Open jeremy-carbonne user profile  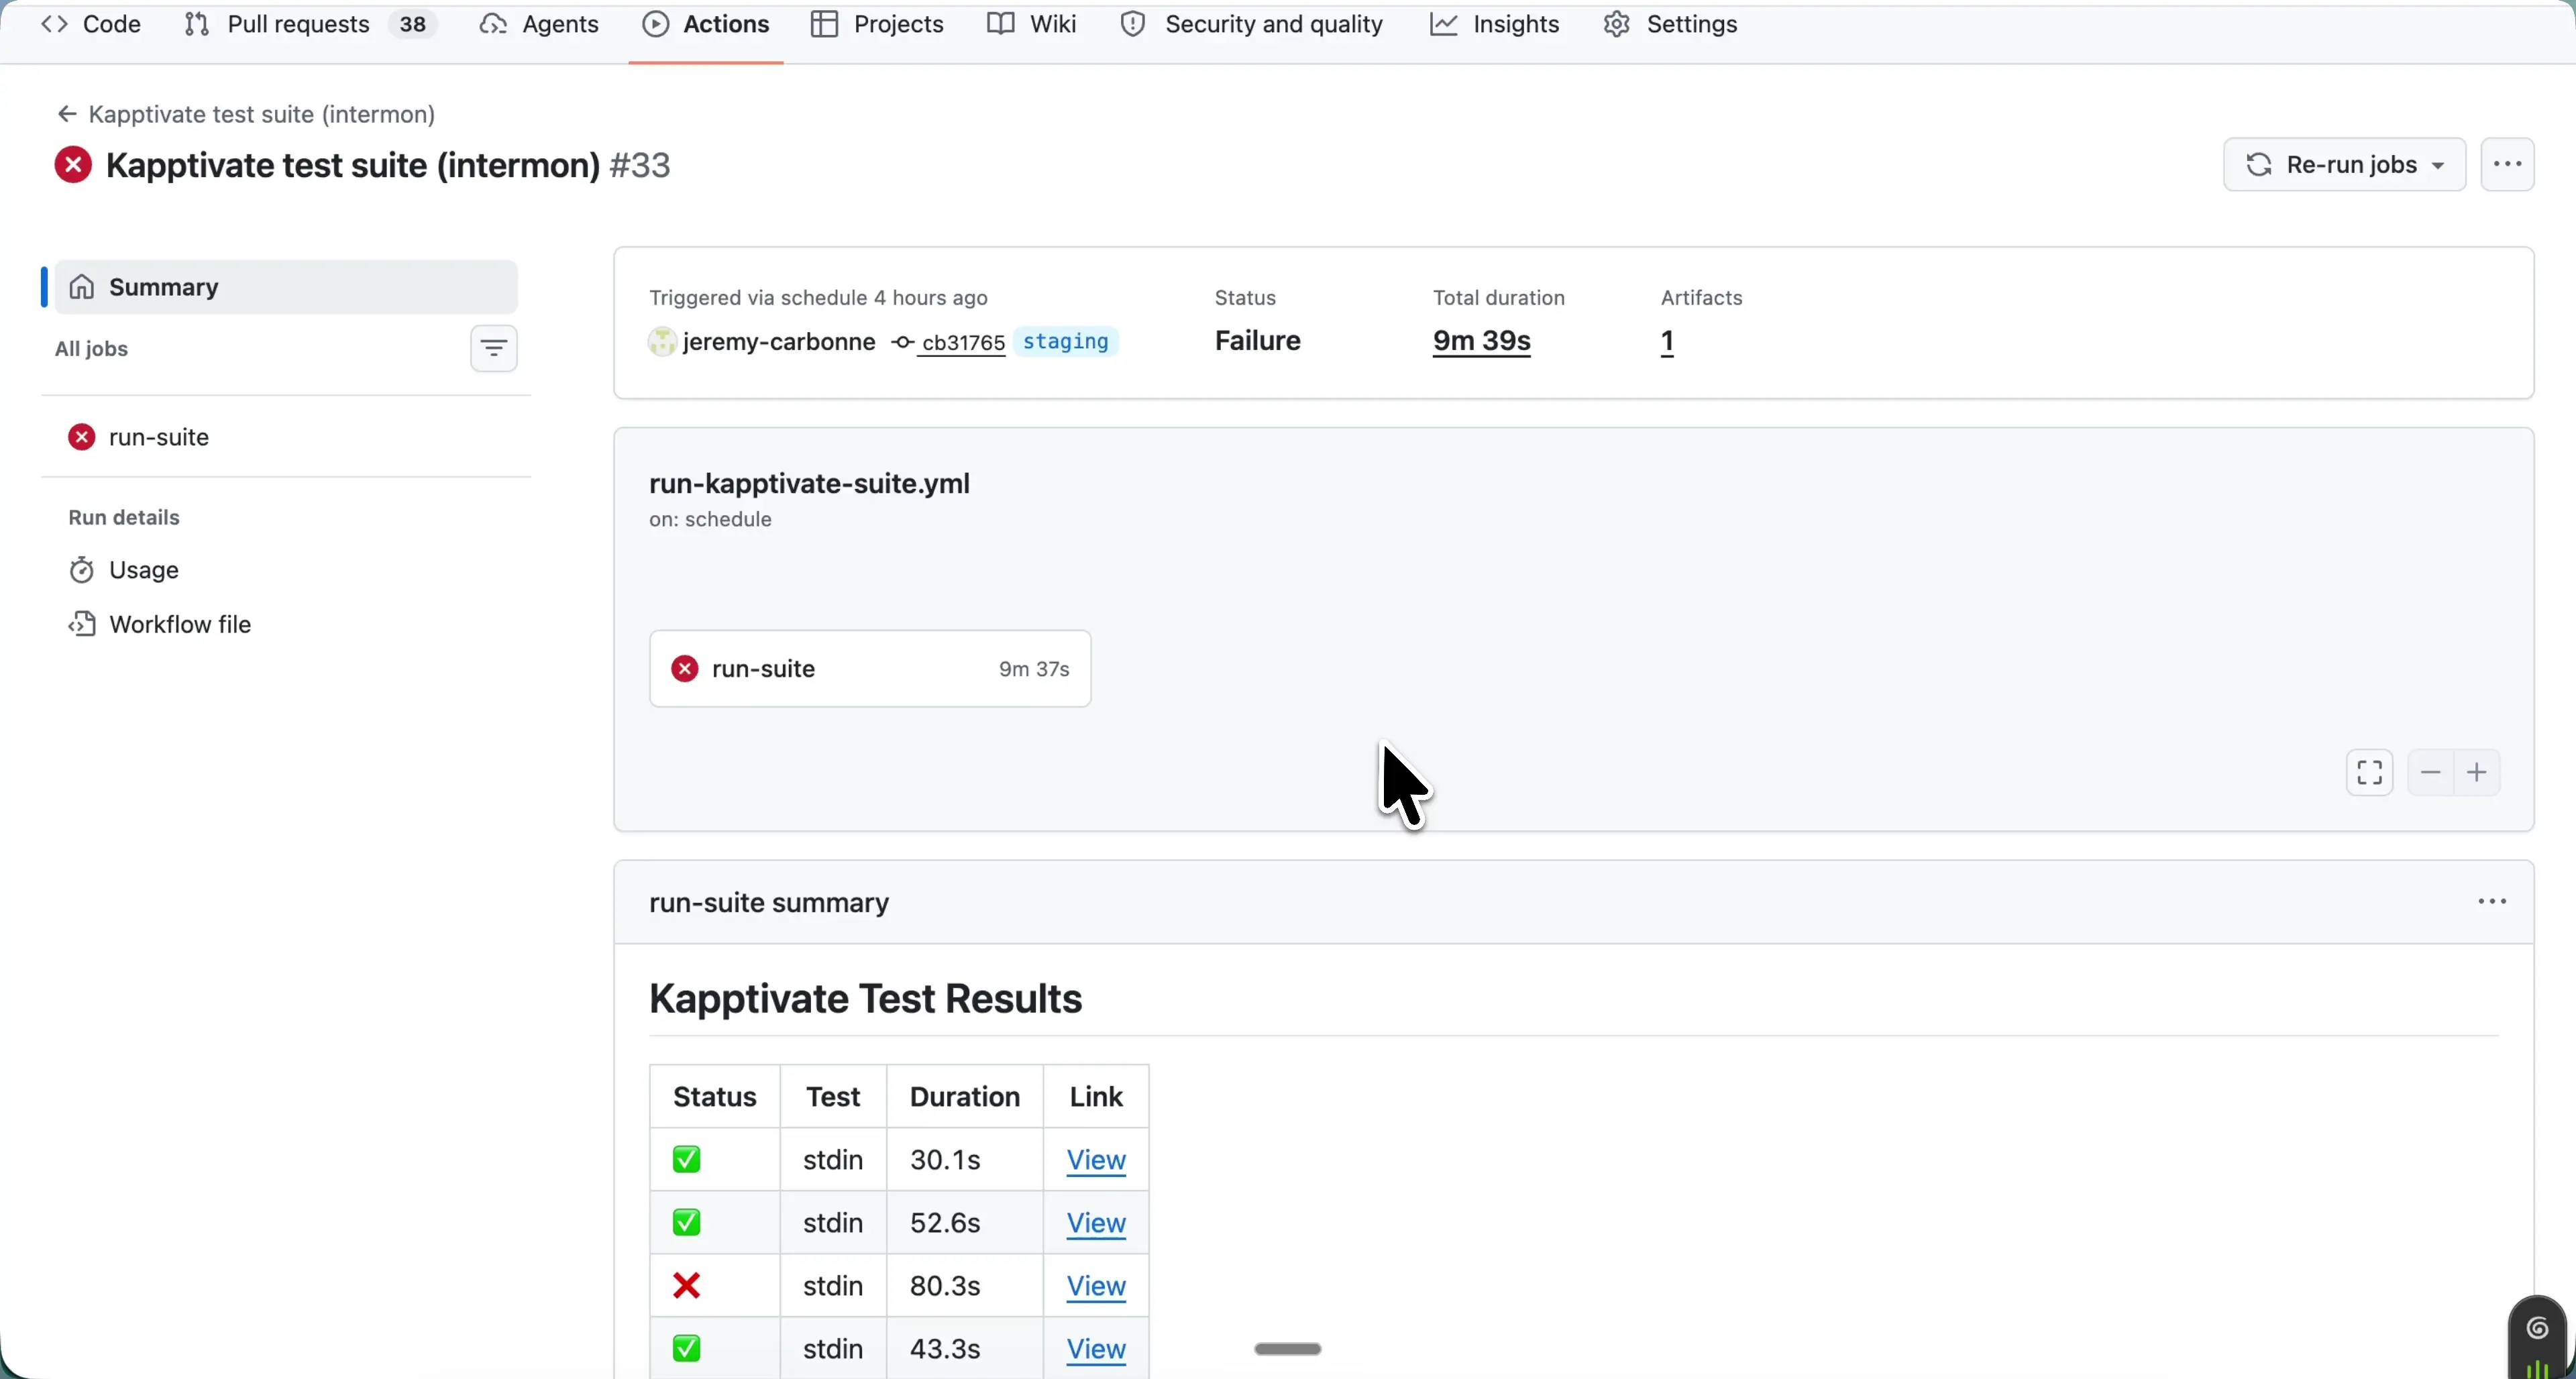[x=779, y=342]
